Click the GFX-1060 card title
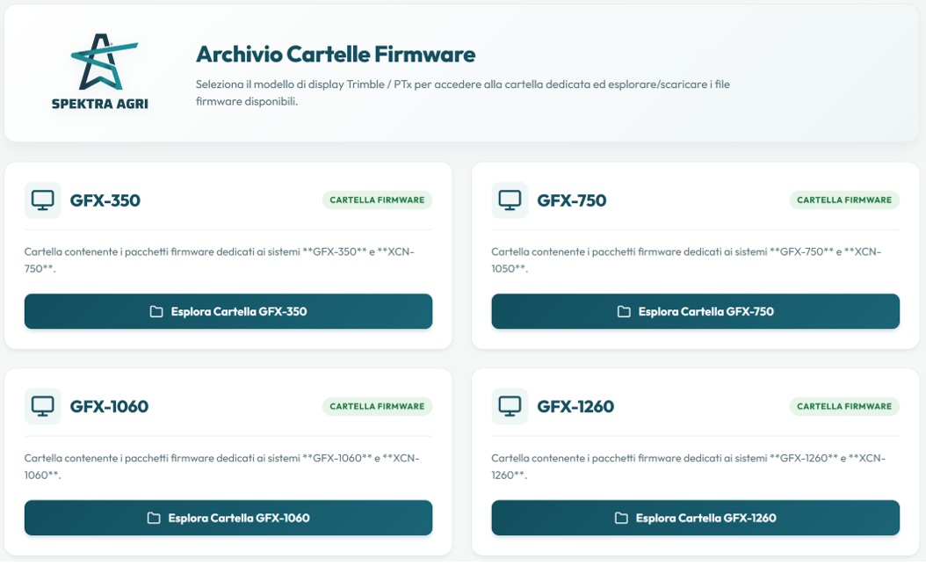Screen dimensions: 926x581 coord(109,407)
